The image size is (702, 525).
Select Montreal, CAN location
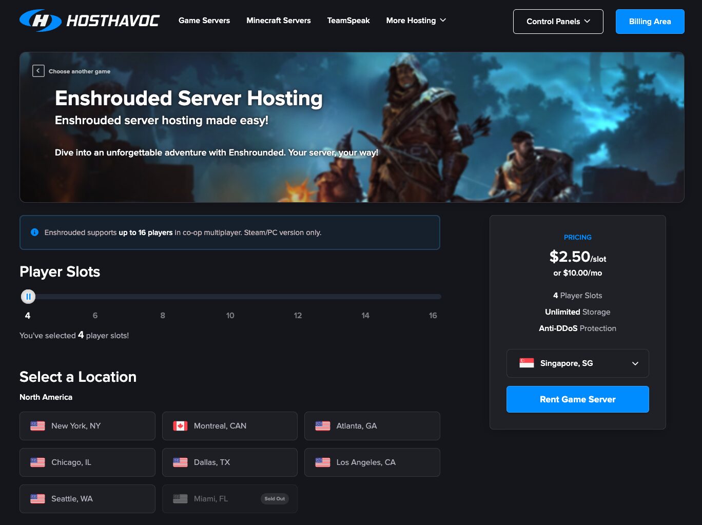point(230,426)
